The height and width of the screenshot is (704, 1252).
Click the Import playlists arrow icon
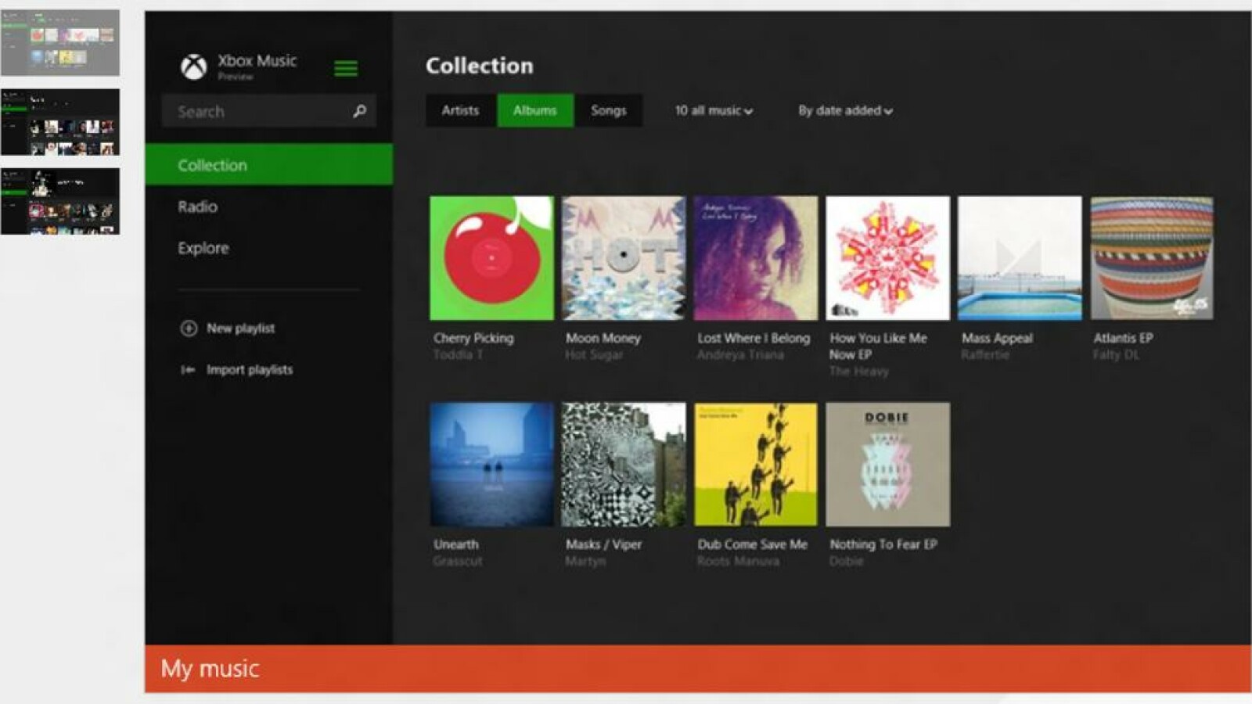coord(188,370)
